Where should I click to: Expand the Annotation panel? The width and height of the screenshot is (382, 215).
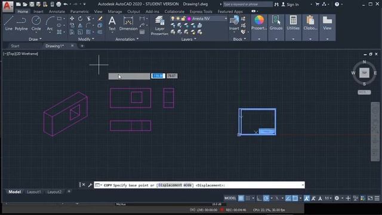[x=127, y=39]
